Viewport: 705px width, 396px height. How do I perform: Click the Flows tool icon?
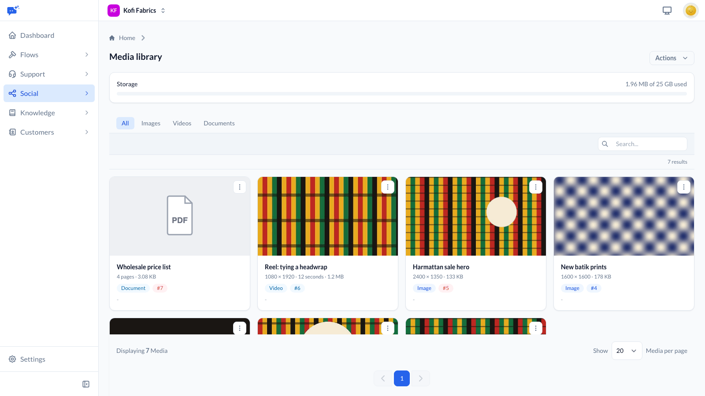(12, 55)
